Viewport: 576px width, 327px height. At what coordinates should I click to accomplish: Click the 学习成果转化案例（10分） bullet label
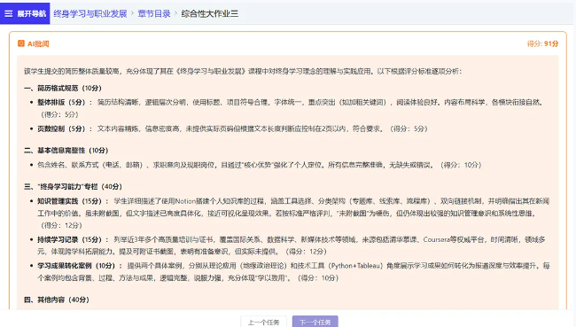pyautogui.click(x=76, y=266)
